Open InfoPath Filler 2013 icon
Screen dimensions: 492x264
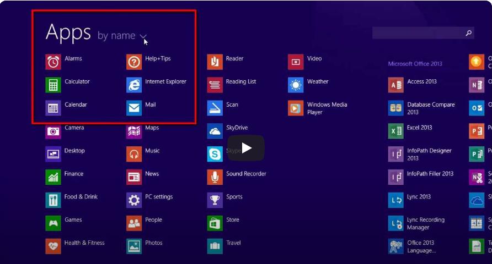[395, 177]
